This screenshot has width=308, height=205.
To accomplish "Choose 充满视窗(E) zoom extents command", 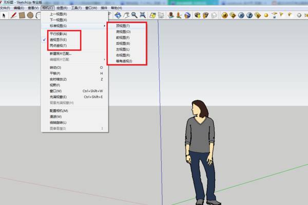I will click(58, 97).
